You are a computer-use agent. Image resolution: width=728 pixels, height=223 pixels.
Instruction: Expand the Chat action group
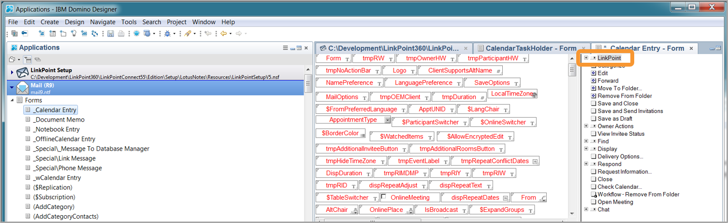586,209
